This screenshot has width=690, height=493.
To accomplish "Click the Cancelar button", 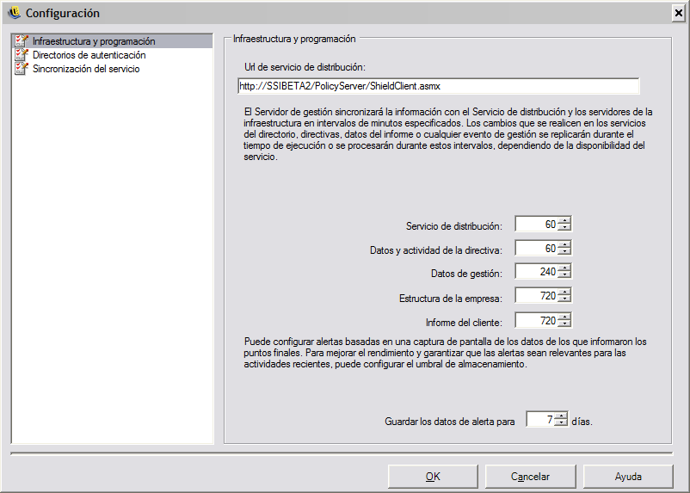I will pyautogui.click(x=530, y=477).
